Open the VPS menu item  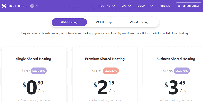point(124,6)
